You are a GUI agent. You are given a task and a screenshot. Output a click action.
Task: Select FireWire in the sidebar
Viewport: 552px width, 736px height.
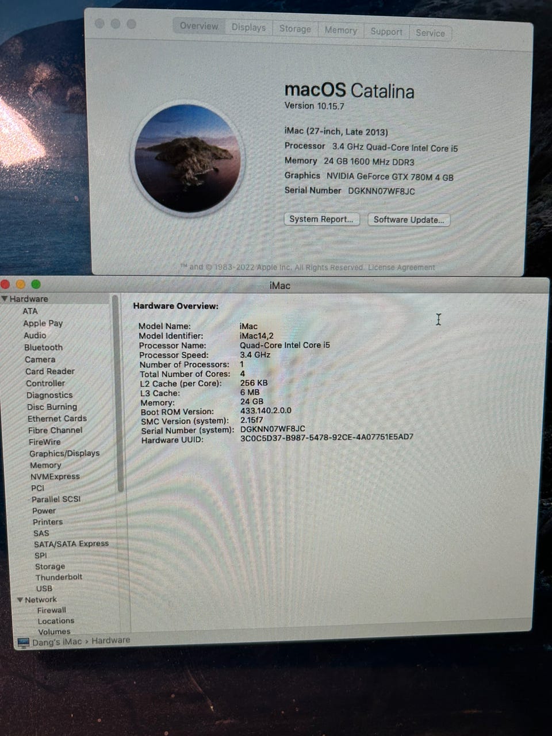point(45,442)
